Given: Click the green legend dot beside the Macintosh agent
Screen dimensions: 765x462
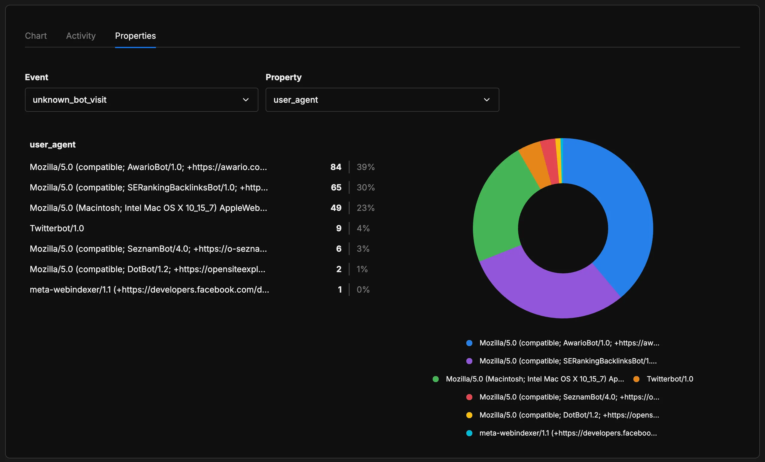Looking at the screenshot, I should pyautogui.click(x=436, y=379).
